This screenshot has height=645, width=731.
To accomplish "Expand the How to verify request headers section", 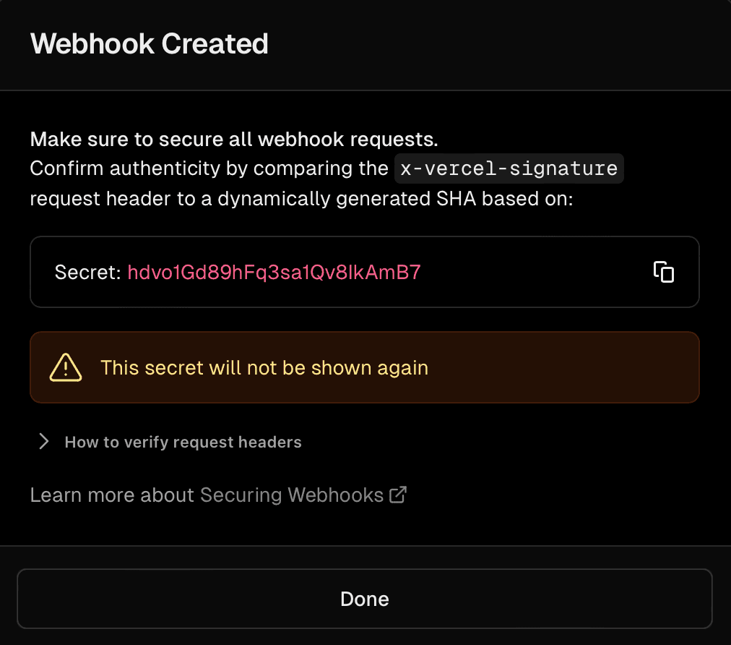I will pos(183,442).
